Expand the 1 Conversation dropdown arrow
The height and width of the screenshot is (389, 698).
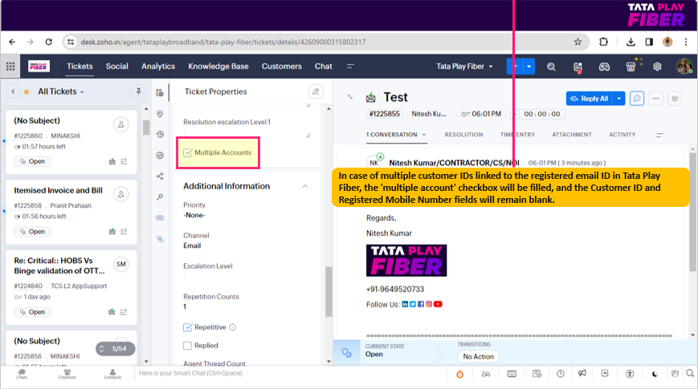tap(424, 135)
